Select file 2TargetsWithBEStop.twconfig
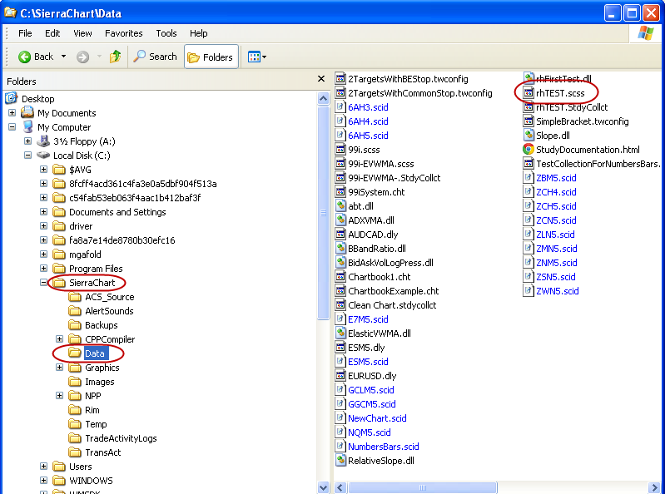This screenshot has width=665, height=494. [x=408, y=79]
